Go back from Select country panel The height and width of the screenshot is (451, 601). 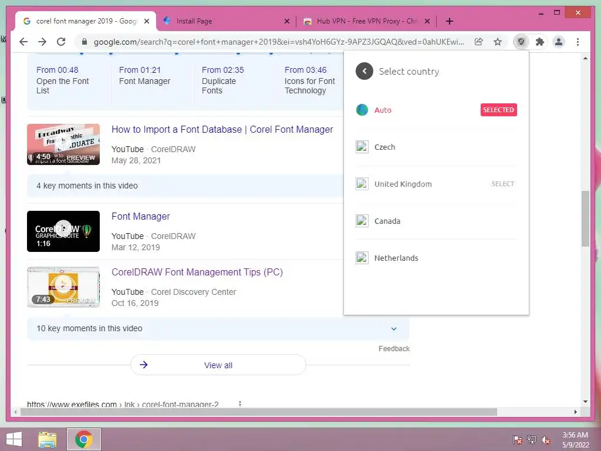(x=364, y=71)
